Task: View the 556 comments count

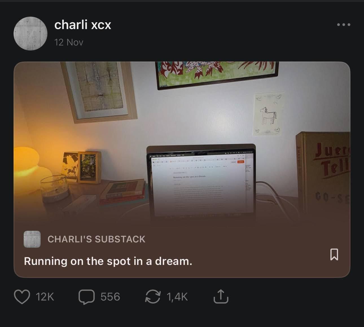Action: tap(110, 297)
